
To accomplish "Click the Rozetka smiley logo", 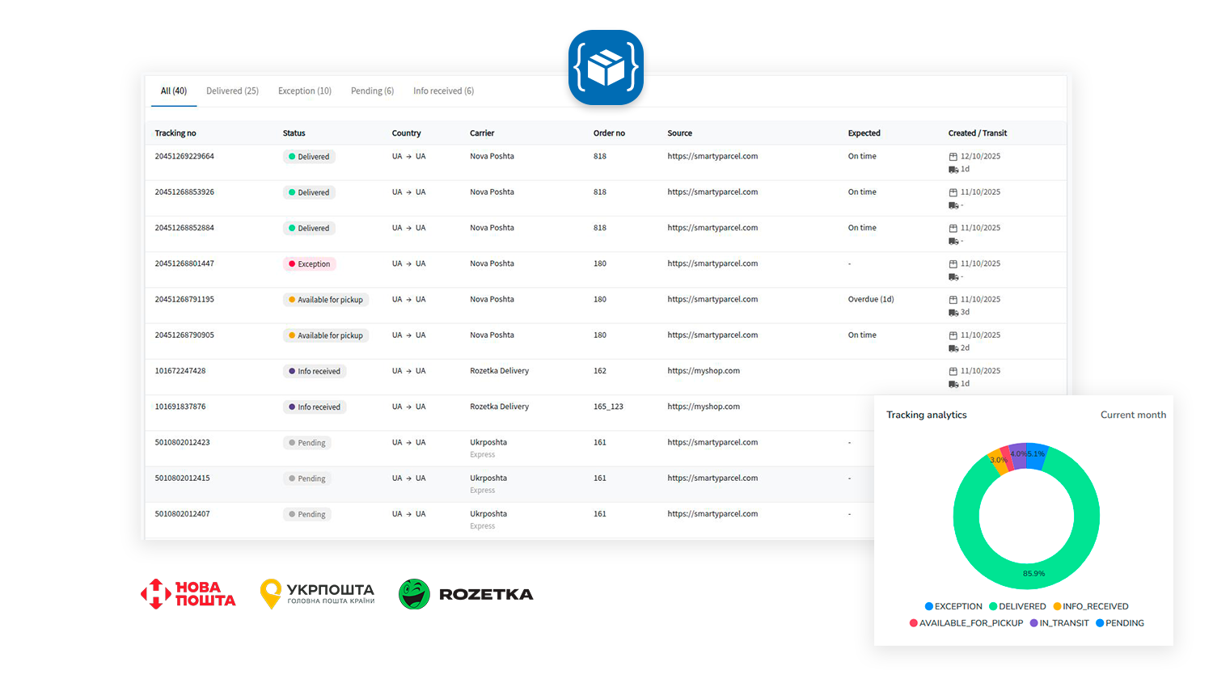I will click(414, 594).
